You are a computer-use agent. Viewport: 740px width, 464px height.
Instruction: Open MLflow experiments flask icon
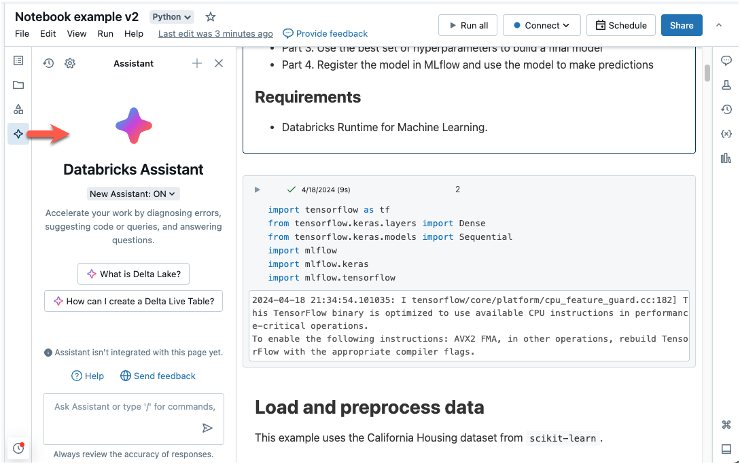click(726, 85)
